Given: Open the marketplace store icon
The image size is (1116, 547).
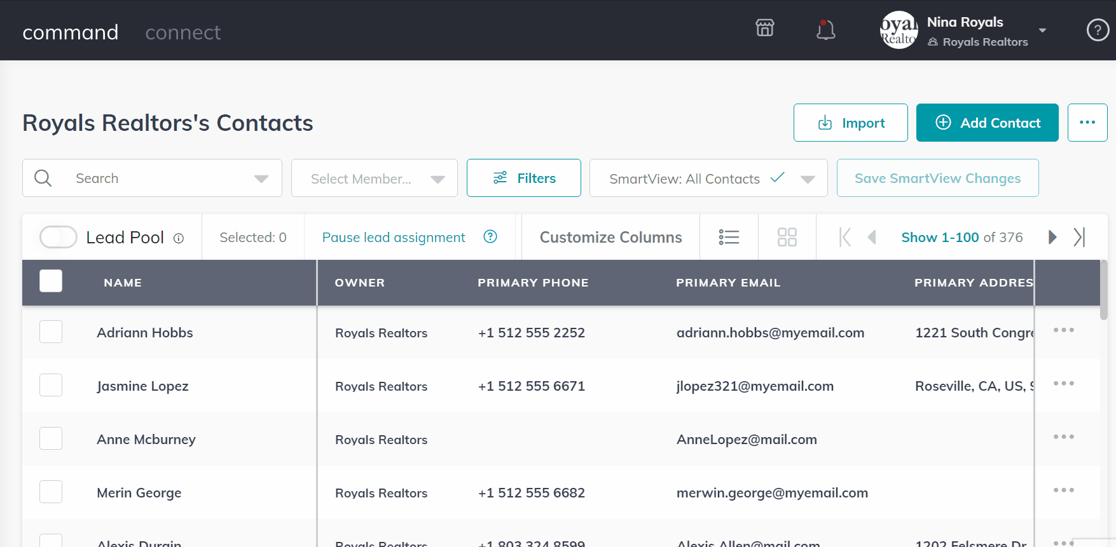Looking at the screenshot, I should [x=764, y=28].
